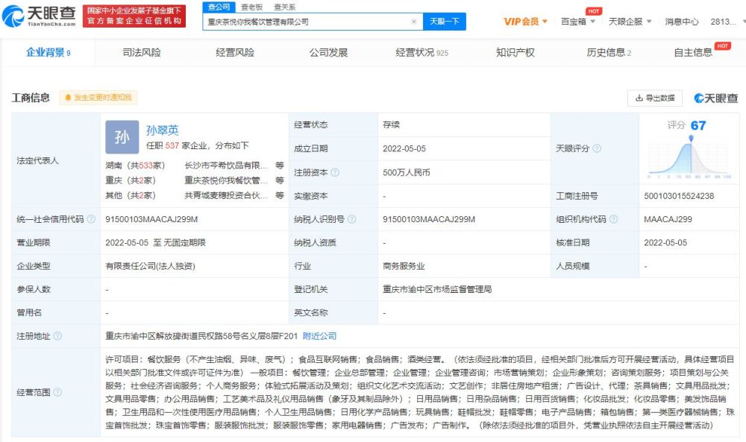Click the score number 67

698,125
